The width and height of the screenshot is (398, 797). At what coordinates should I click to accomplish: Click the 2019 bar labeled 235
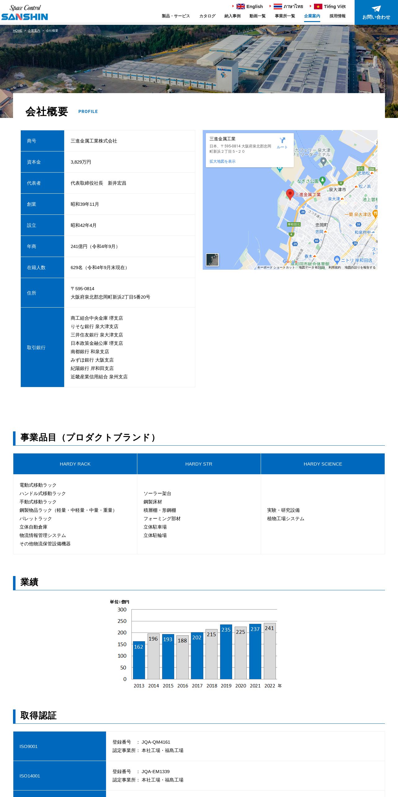coord(226,652)
